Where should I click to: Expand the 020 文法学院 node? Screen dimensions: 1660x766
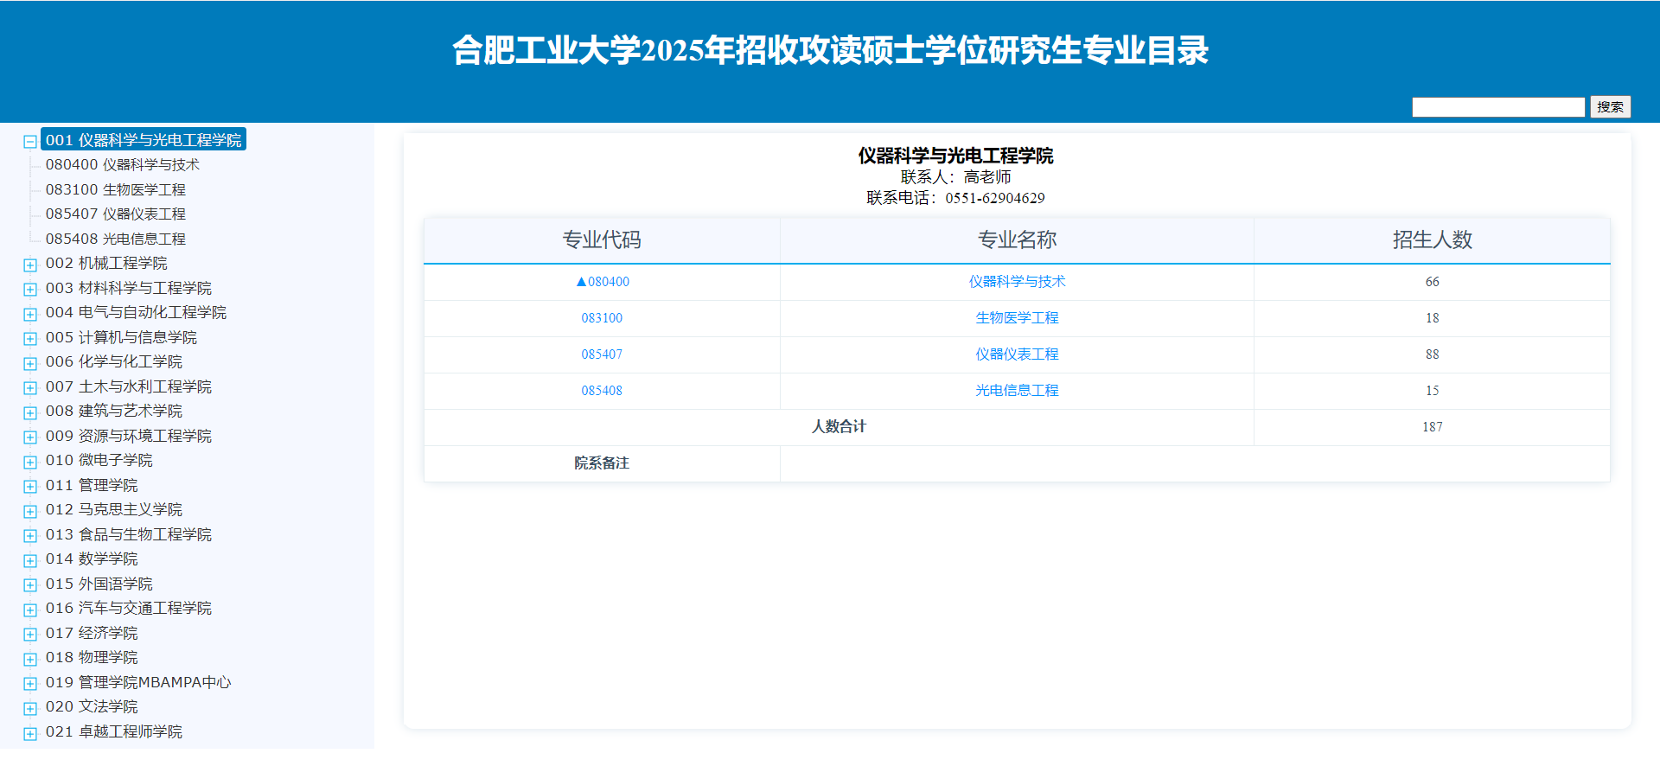[30, 708]
